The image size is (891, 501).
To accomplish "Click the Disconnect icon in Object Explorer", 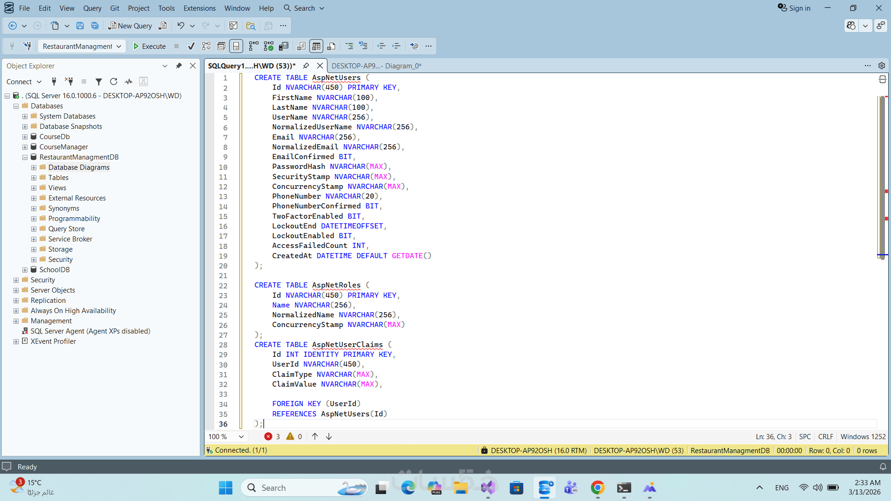I will (x=69, y=82).
